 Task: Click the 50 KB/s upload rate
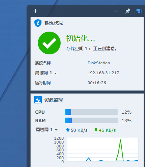pos(79,130)
